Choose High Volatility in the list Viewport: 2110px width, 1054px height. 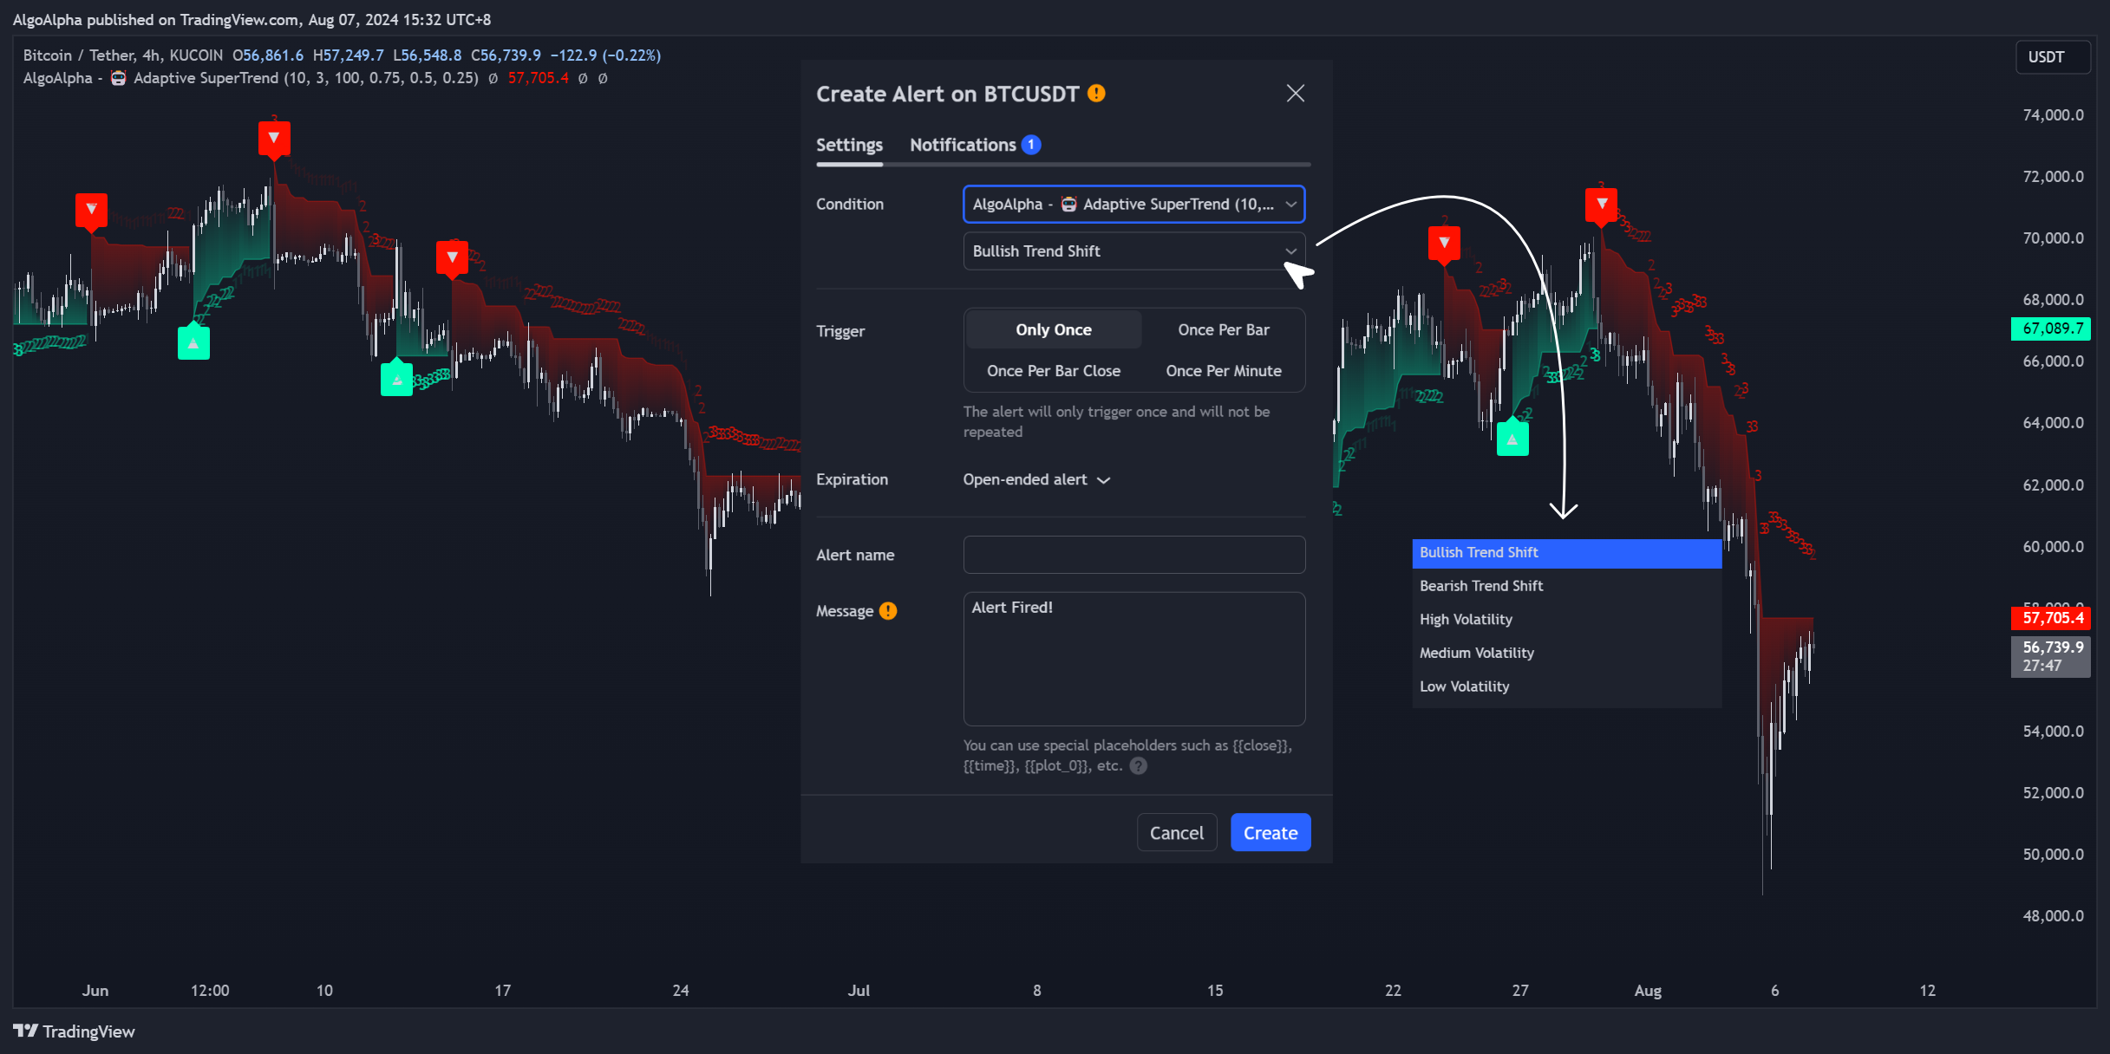(1566, 620)
